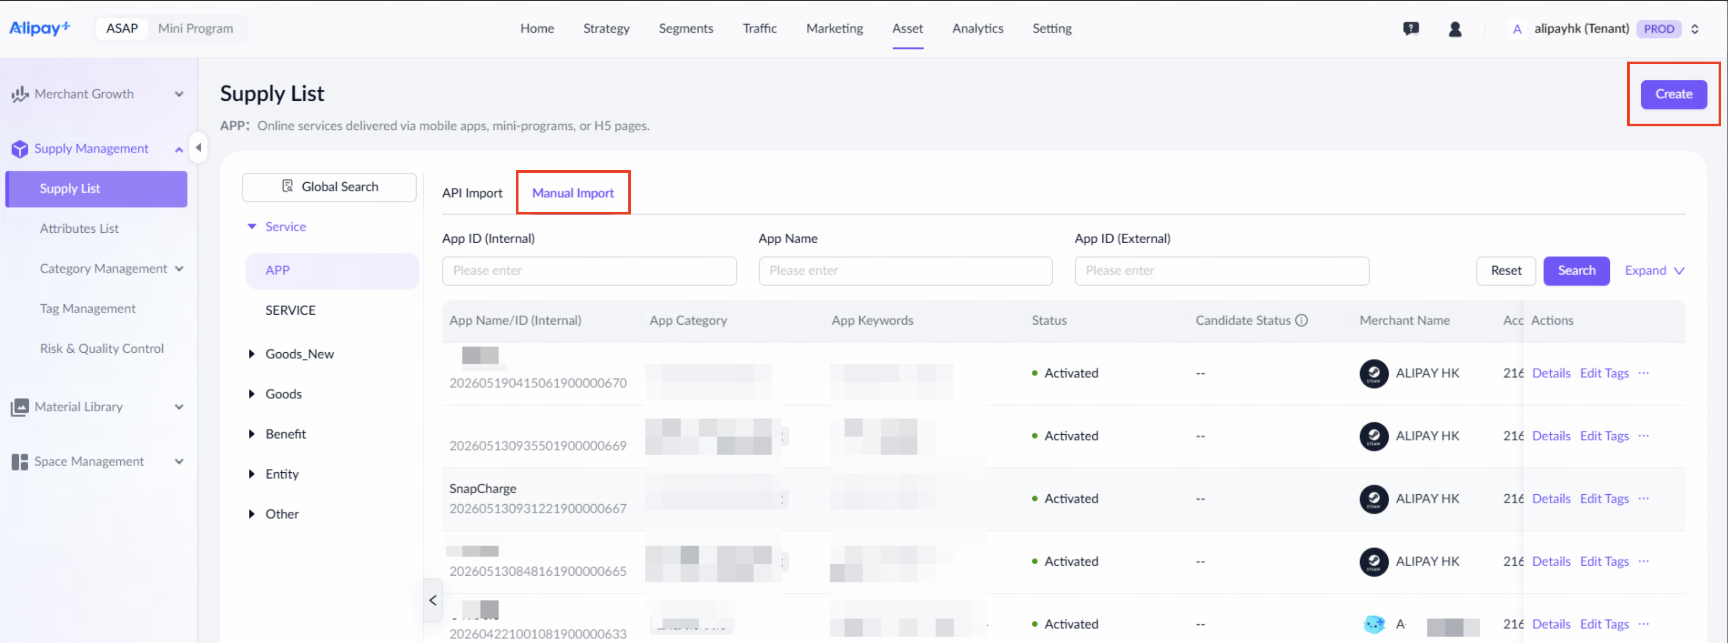The height and width of the screenshot is (643, 1728).
Task: Expand the Merchant Growth menu
Action: [97, 94]
